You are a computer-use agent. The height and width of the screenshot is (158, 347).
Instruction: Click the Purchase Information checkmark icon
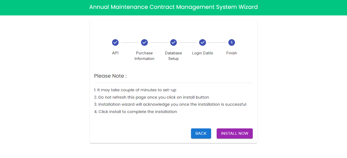pyautogui.click(x=144, y=42)
